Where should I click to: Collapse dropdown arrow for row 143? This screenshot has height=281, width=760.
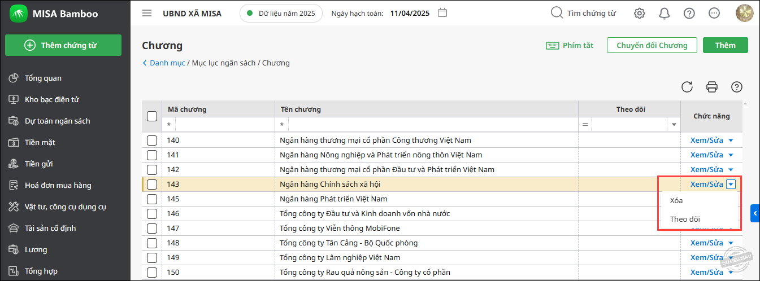(731, 184)
